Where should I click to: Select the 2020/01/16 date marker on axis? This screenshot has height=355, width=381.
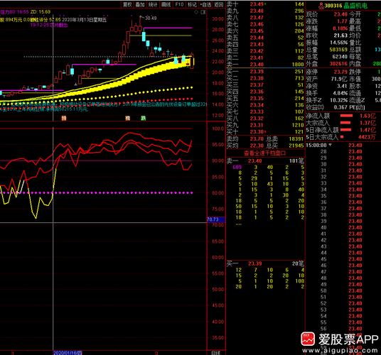[x=68, y=353]
